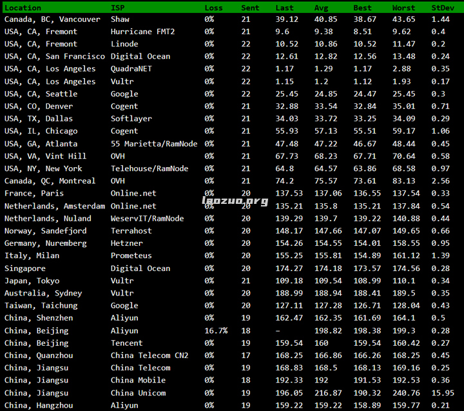Click the Worst column header
The height and width of the screenshot is (411, 464).
(x=403, y=8)
